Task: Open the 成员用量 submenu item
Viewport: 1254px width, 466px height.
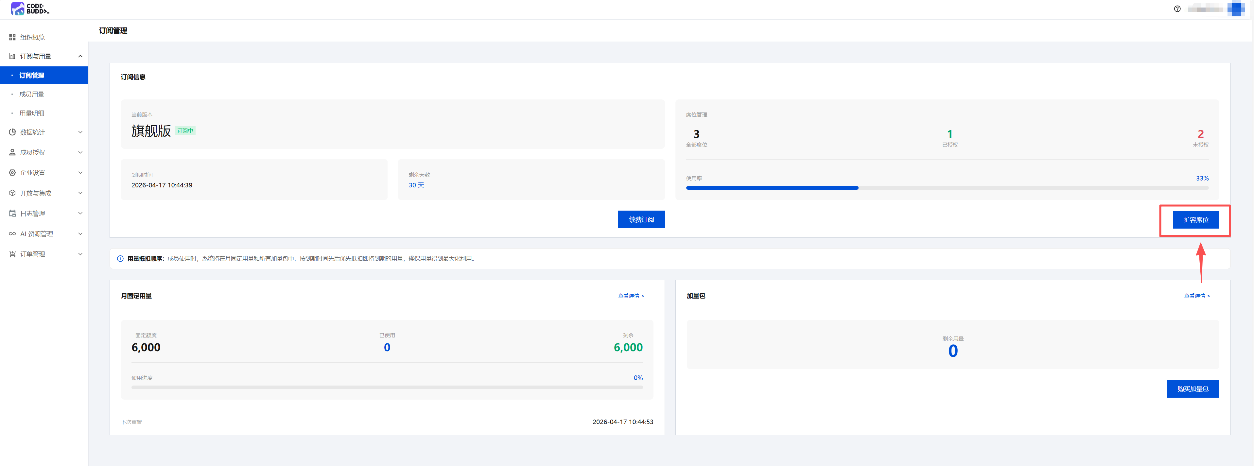Action: pyautogui.click(x=32, y=94)
